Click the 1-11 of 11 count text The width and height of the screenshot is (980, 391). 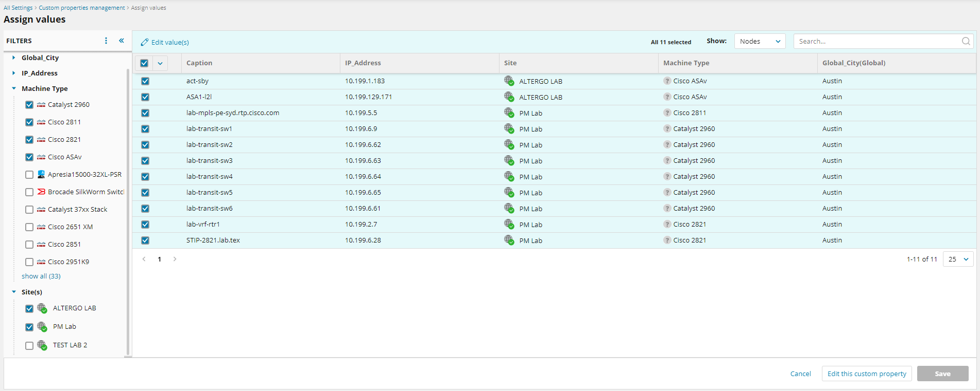tap(922, 259)
